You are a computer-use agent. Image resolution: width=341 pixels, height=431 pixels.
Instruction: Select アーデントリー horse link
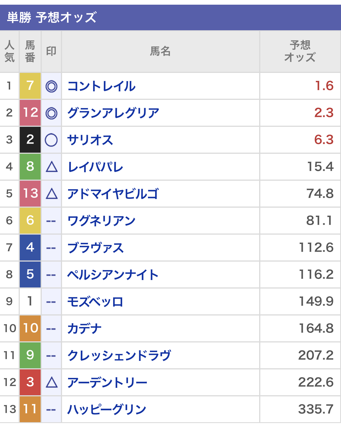tap(107, 383)
